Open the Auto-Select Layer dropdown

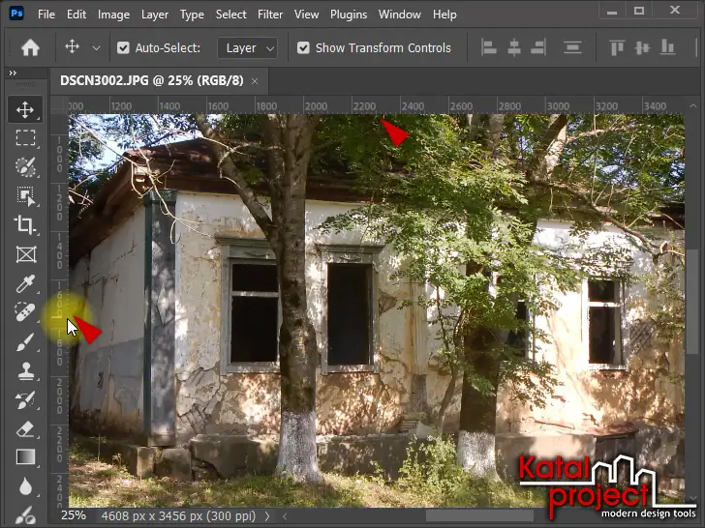click(x=248, y=47)
